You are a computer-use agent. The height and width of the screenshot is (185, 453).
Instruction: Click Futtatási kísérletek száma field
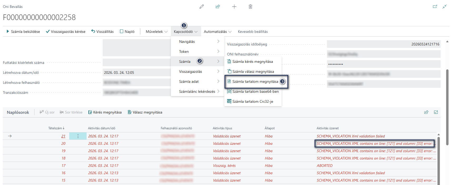(x=137, y=63)
